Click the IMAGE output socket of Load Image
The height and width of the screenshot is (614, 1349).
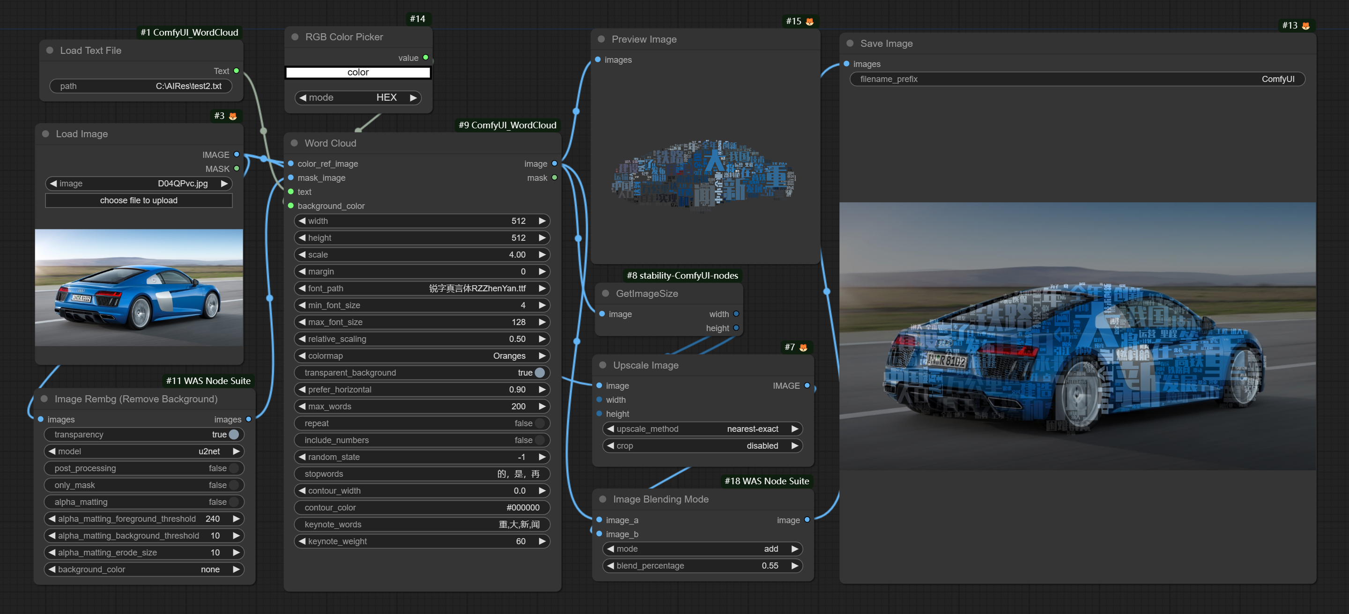pyautogui.click(x=237, y=155)
